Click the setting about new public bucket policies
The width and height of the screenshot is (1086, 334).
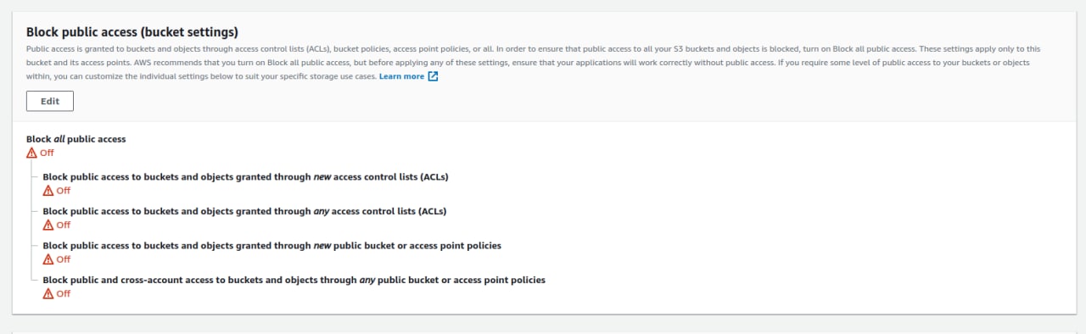click(271, 246)
